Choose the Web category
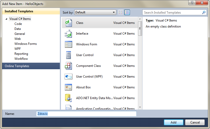This screenshot has width=210, height=129. (18, 39)
